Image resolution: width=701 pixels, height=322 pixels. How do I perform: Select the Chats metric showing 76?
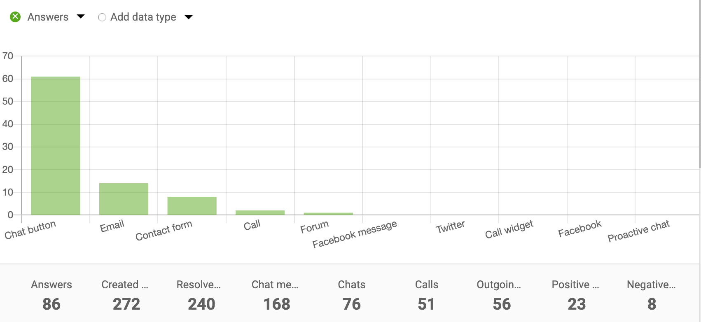pos(351,294)
